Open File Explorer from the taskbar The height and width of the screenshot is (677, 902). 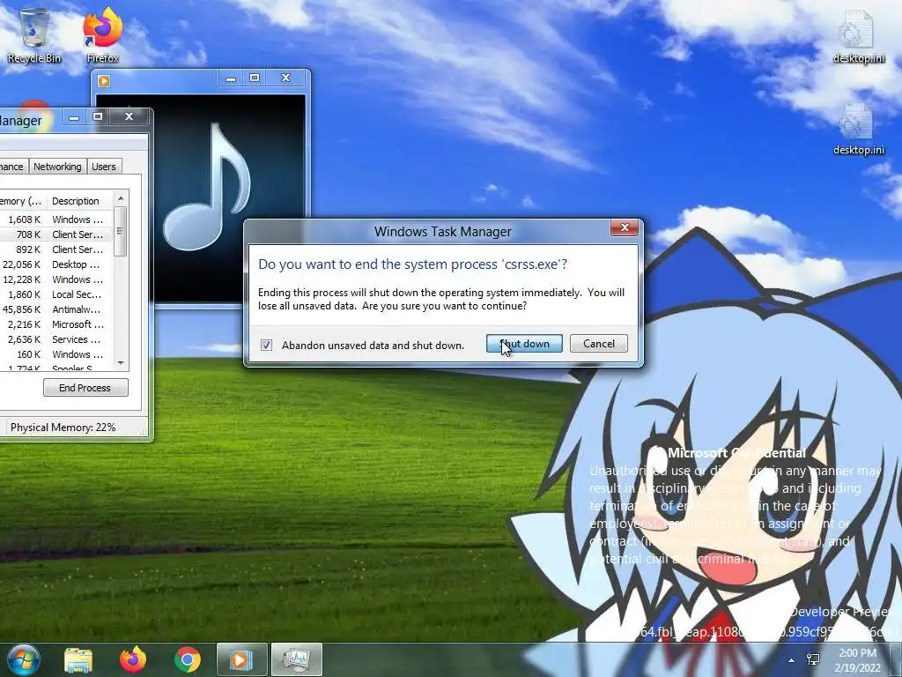tap(78, 659)
